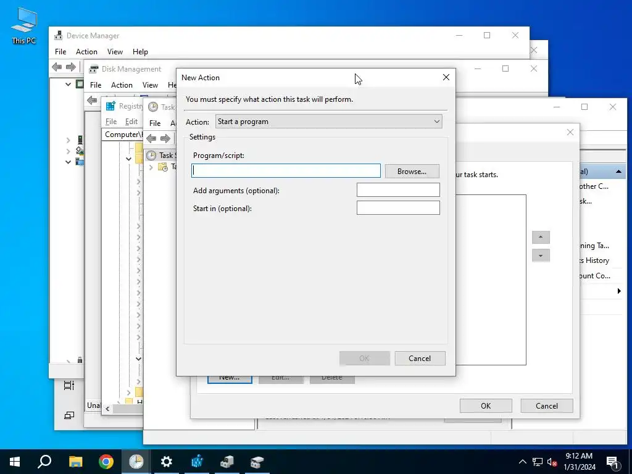Click the Registry Editor title bar icon
632x474 pixels.
coord(110,106)
